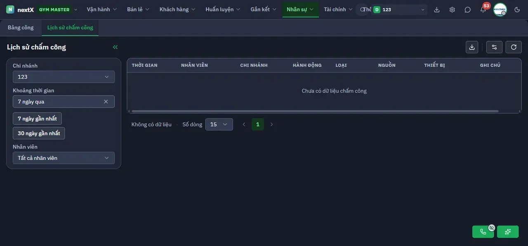Open table column settings sliders button
This screenshot has height=246, width=528.
[x=494, y=47]
